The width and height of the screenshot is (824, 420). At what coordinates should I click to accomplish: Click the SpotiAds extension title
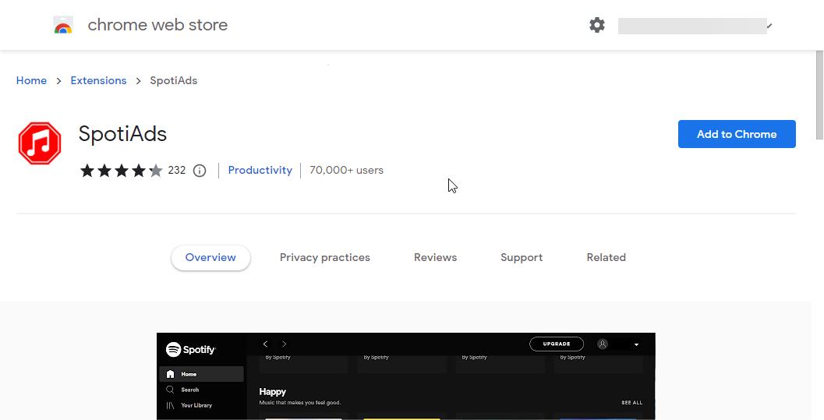(x=122, y=134)
